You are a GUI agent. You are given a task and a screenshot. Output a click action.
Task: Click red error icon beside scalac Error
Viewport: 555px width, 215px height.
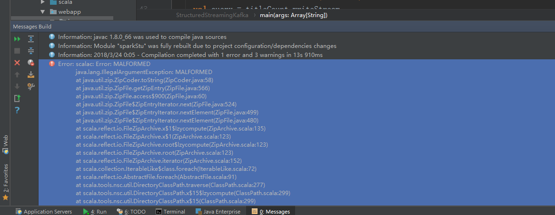pos(52,64)
